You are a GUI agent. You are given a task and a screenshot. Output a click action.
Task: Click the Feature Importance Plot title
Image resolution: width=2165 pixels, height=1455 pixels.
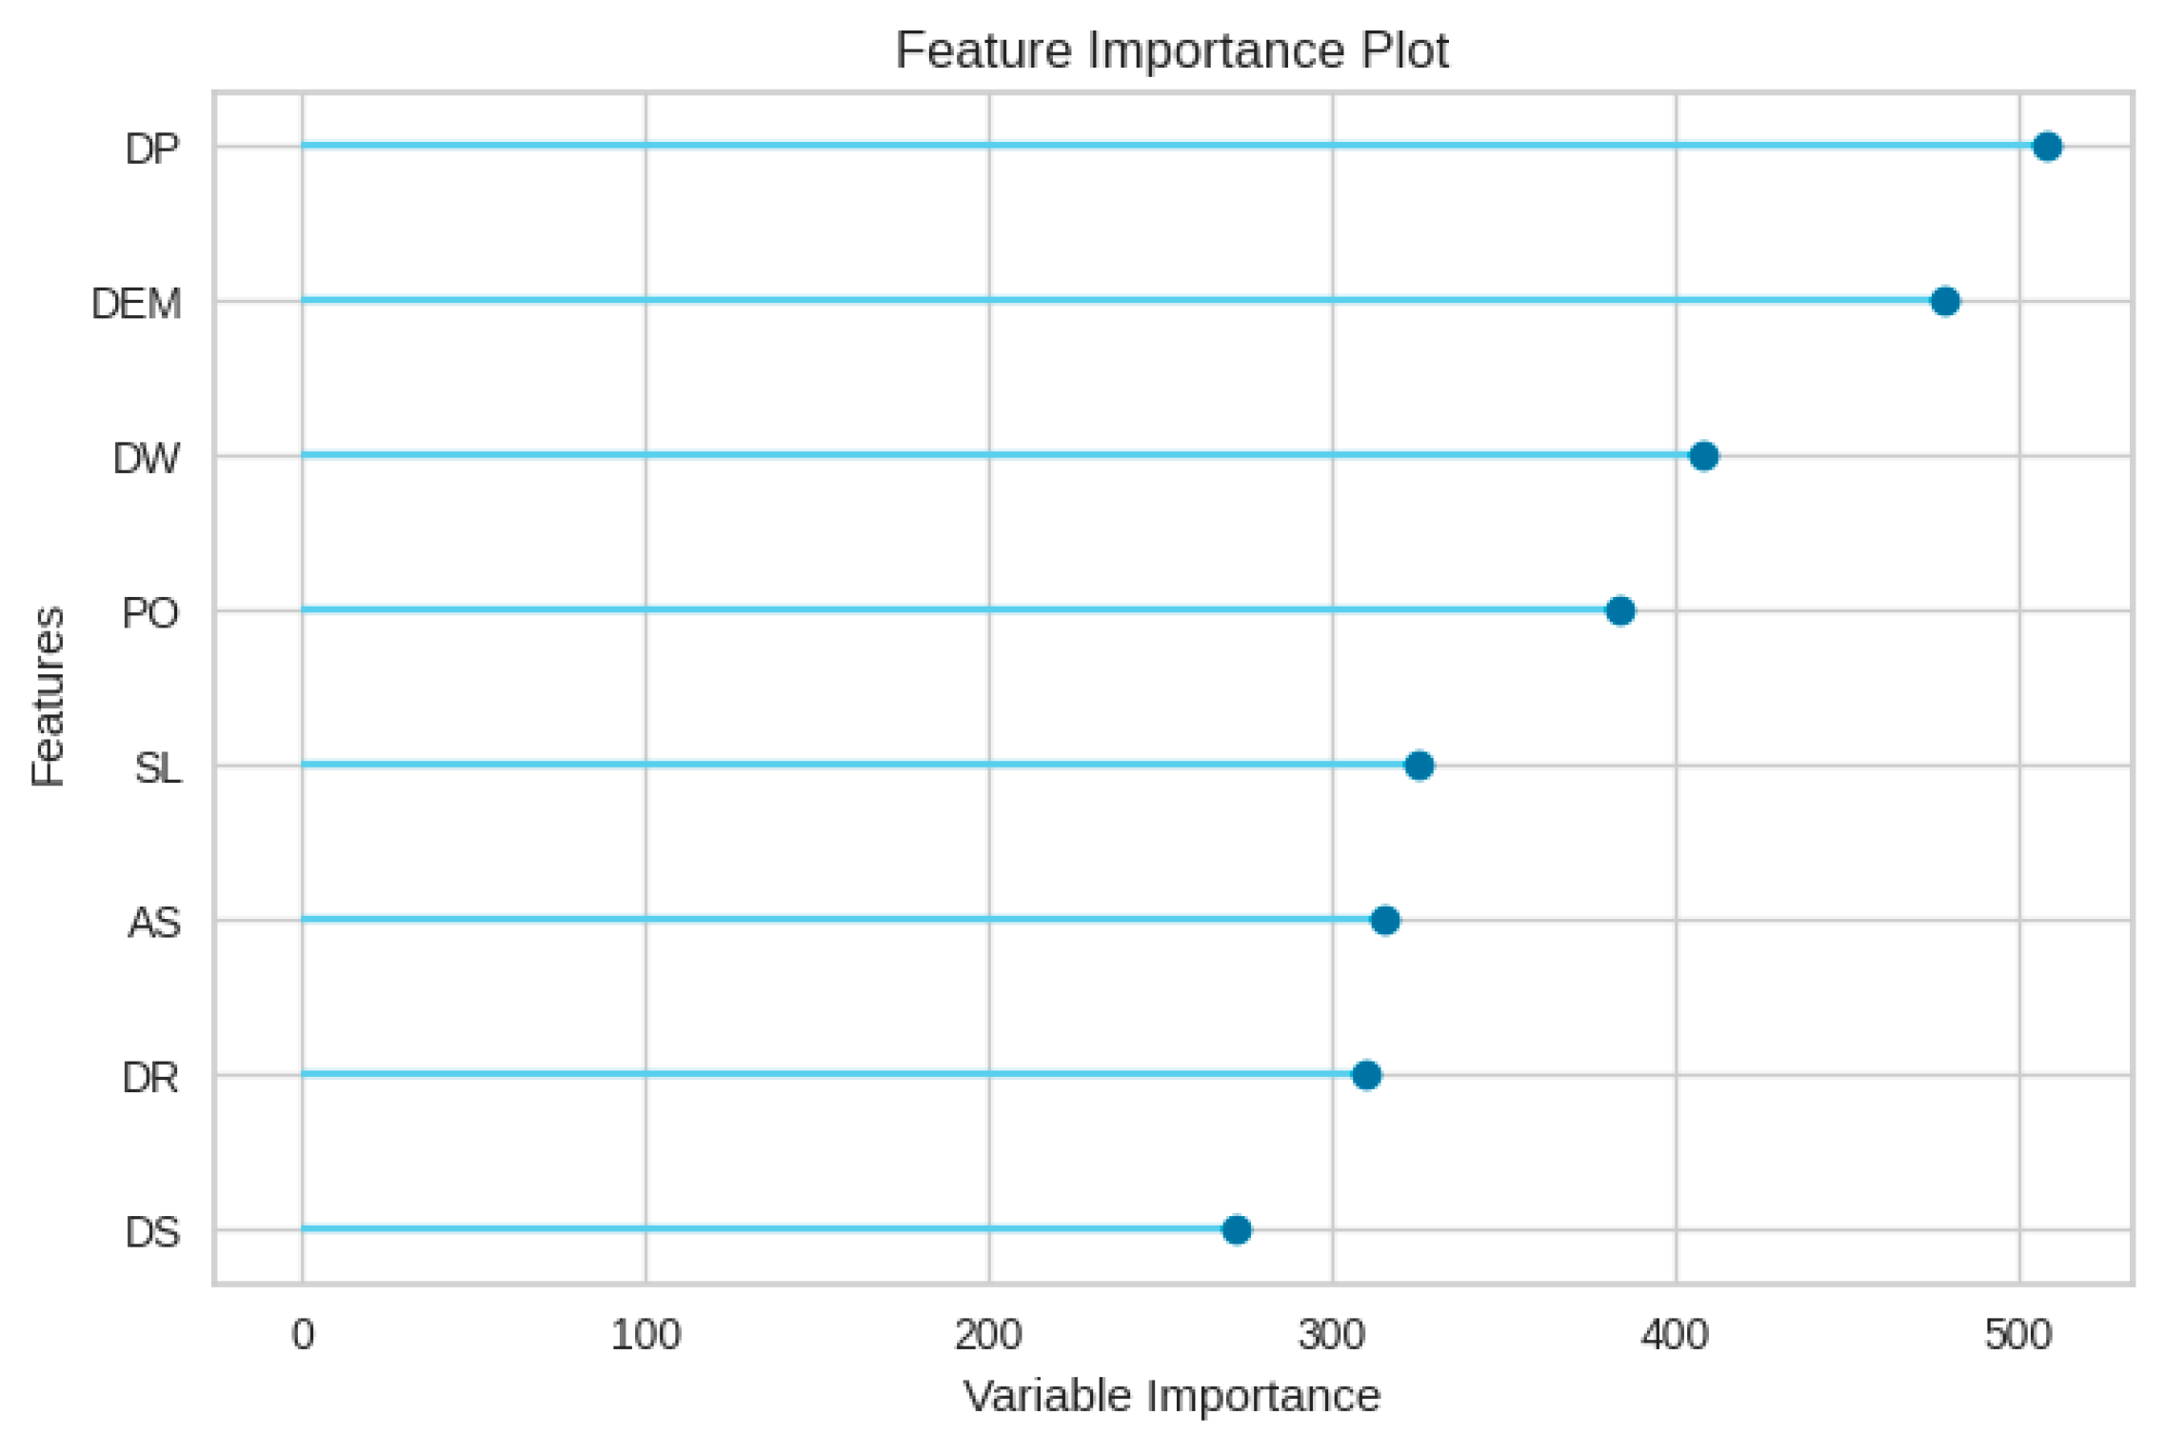(1171, 50)
